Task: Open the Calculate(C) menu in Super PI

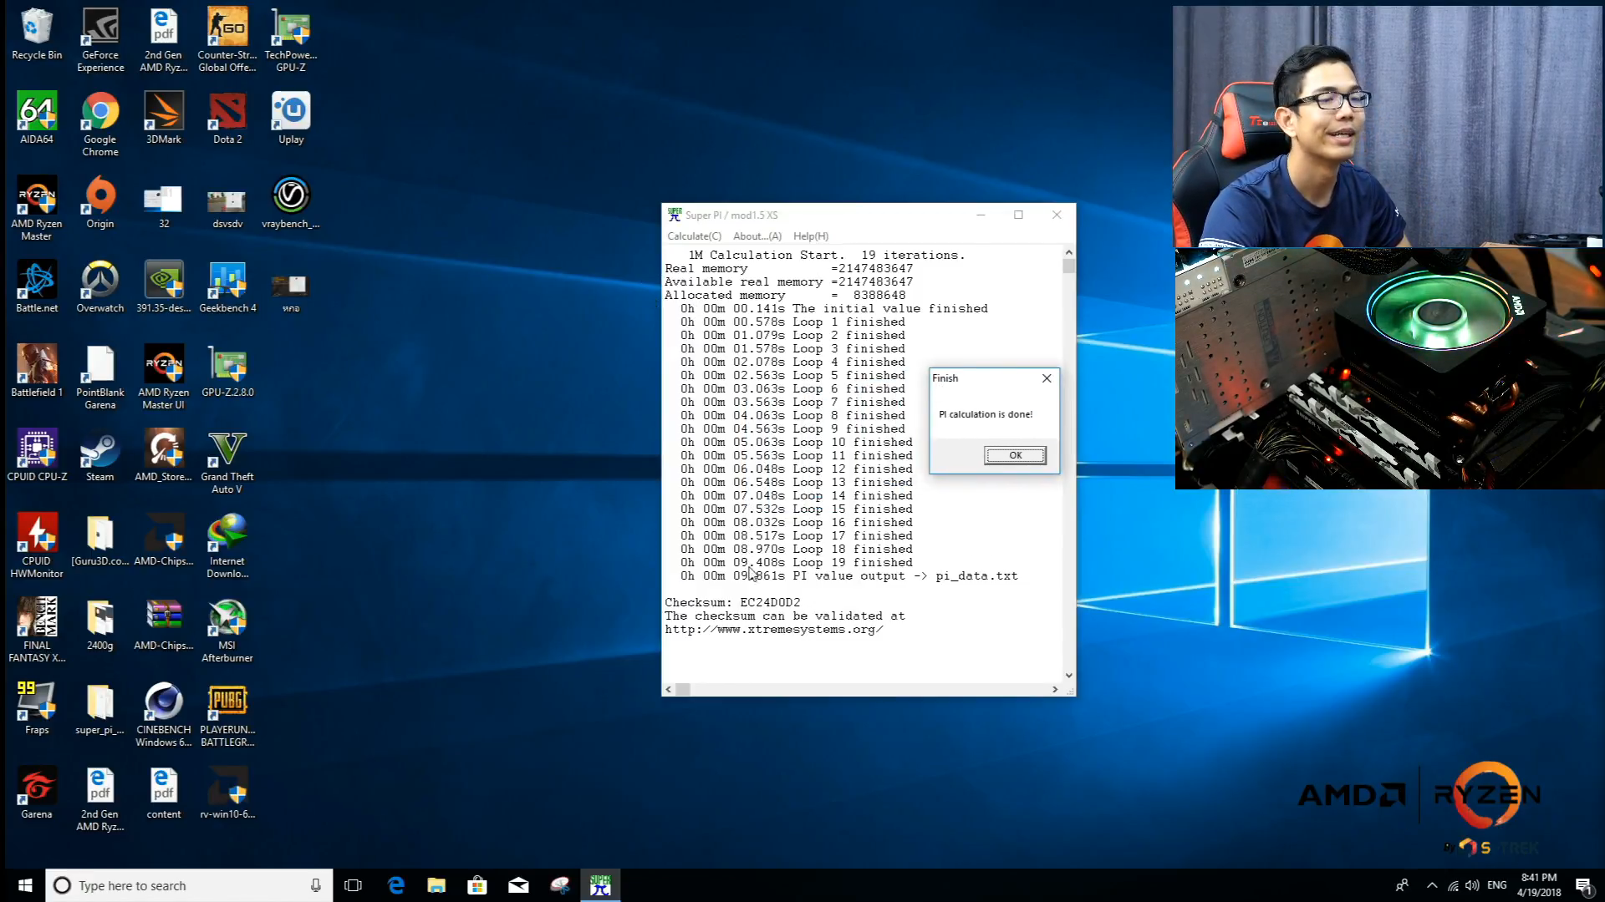Action: [694, 236]
